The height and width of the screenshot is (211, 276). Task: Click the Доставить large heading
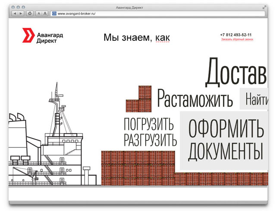(235, 73)
